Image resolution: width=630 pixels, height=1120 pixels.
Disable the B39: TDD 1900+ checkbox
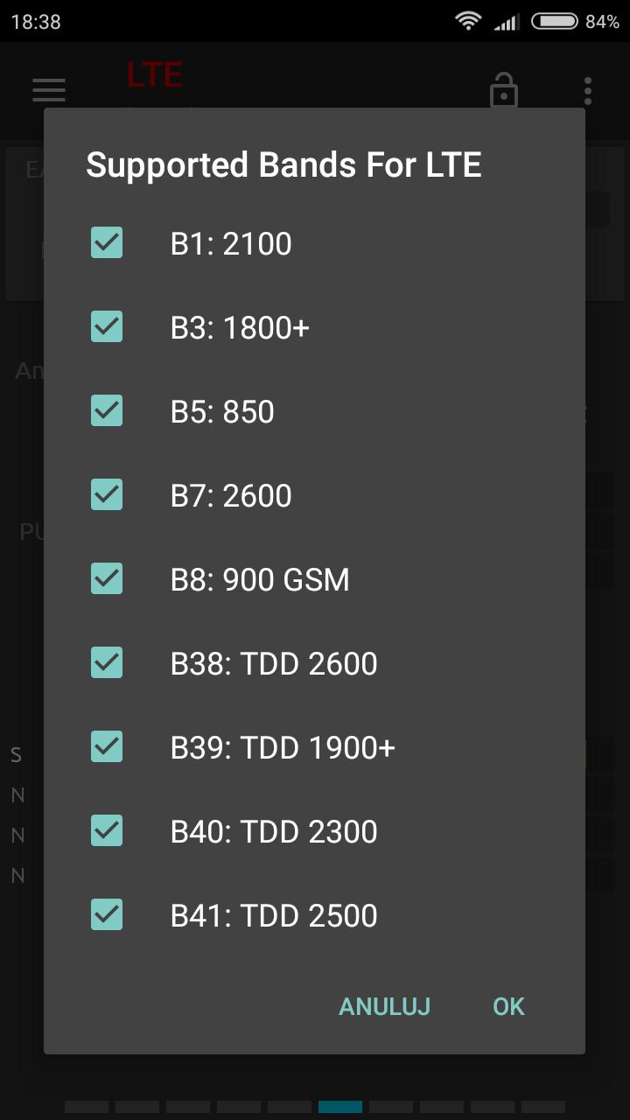tap(107, 747)
